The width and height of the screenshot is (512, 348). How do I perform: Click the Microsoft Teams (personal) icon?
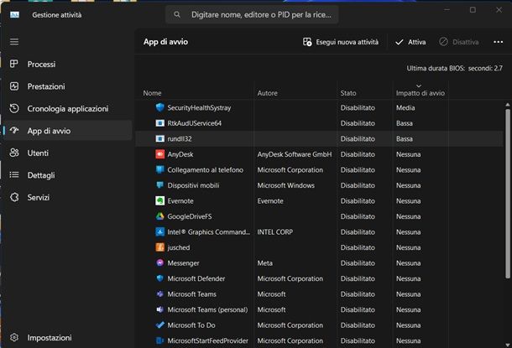[159, 309]
